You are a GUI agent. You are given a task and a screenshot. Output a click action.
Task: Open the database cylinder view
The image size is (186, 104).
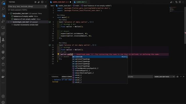click(3, 64)
